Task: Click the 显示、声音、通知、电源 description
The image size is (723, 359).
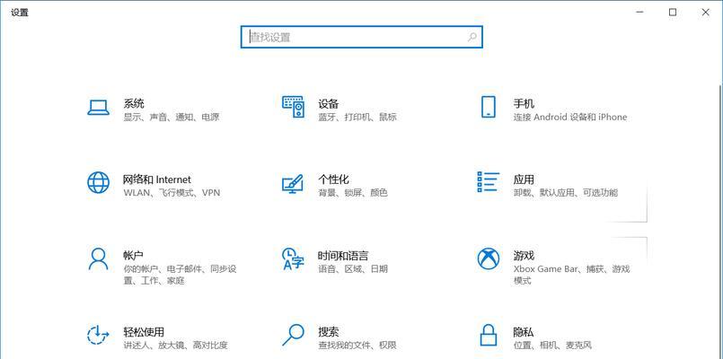Action: (x=171, y=117)
